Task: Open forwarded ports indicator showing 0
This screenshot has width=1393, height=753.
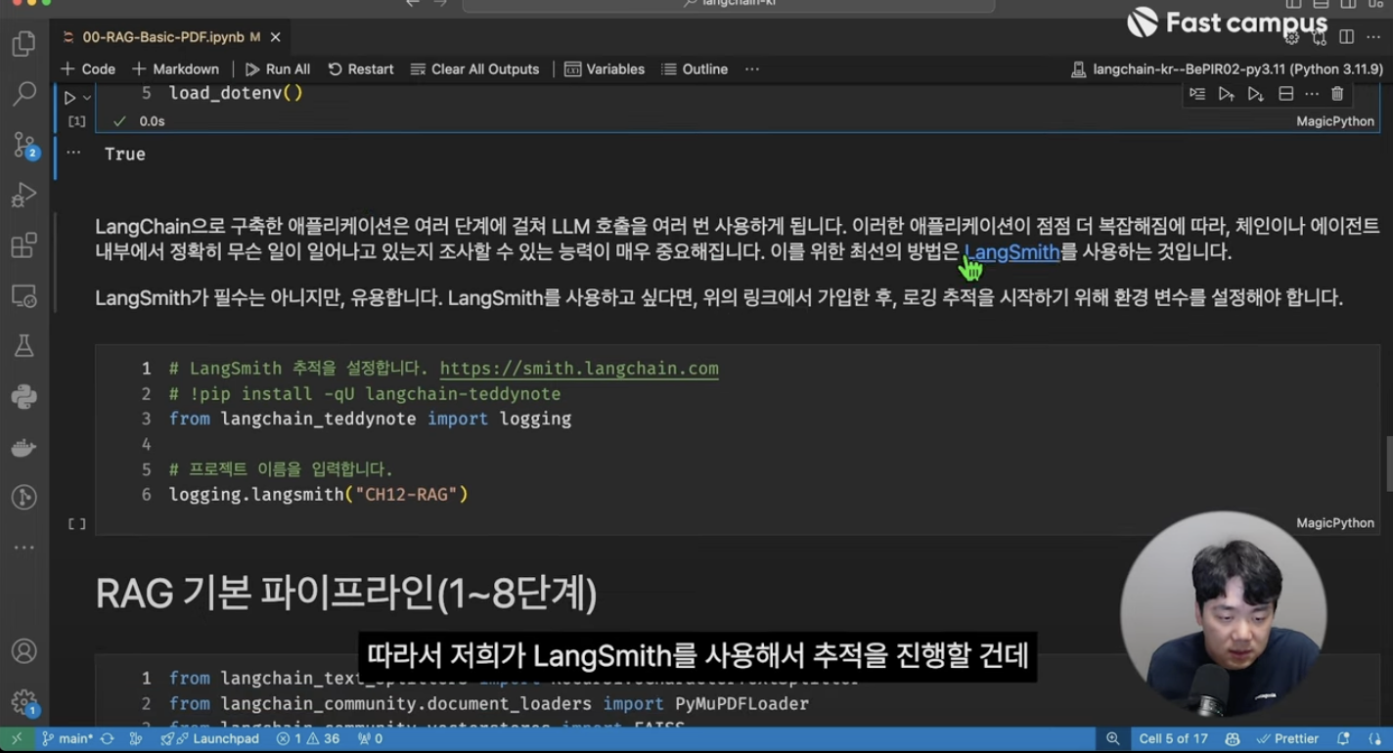Action: point(370,738)
